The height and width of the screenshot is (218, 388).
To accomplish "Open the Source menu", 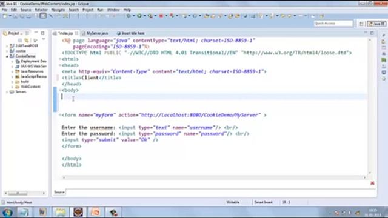I will (25, 10).
